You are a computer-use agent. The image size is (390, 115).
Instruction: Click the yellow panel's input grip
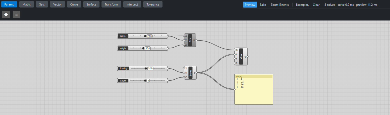234,89
